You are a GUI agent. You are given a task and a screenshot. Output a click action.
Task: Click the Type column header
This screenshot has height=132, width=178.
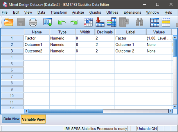(62, 32)
